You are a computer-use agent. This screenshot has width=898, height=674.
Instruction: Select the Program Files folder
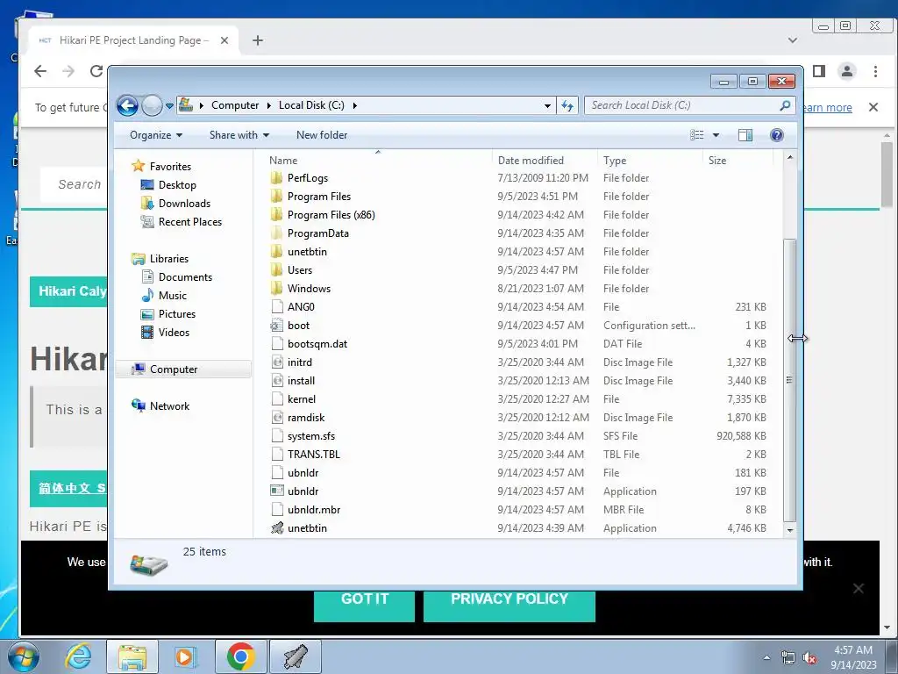coord(319,197)
